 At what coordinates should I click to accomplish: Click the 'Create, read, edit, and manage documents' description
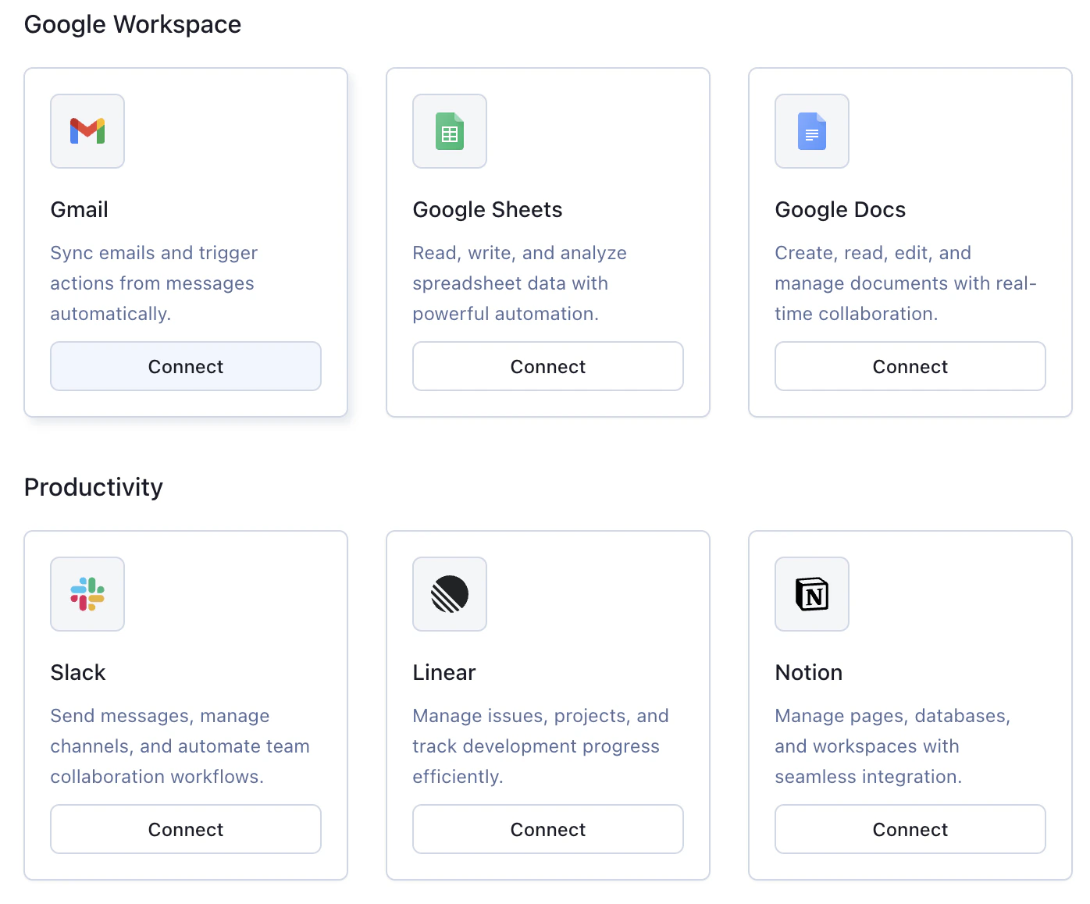(906, 283)
